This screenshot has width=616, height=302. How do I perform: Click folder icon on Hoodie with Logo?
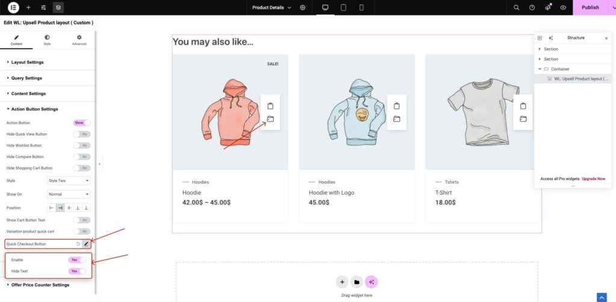pyautogui.click(x=397, y=119)
